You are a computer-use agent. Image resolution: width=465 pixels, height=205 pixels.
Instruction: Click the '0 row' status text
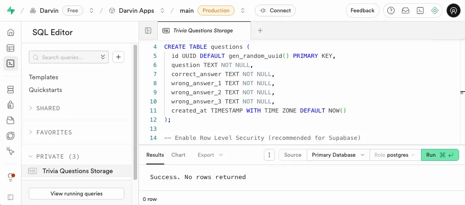[x=150, y=199]
